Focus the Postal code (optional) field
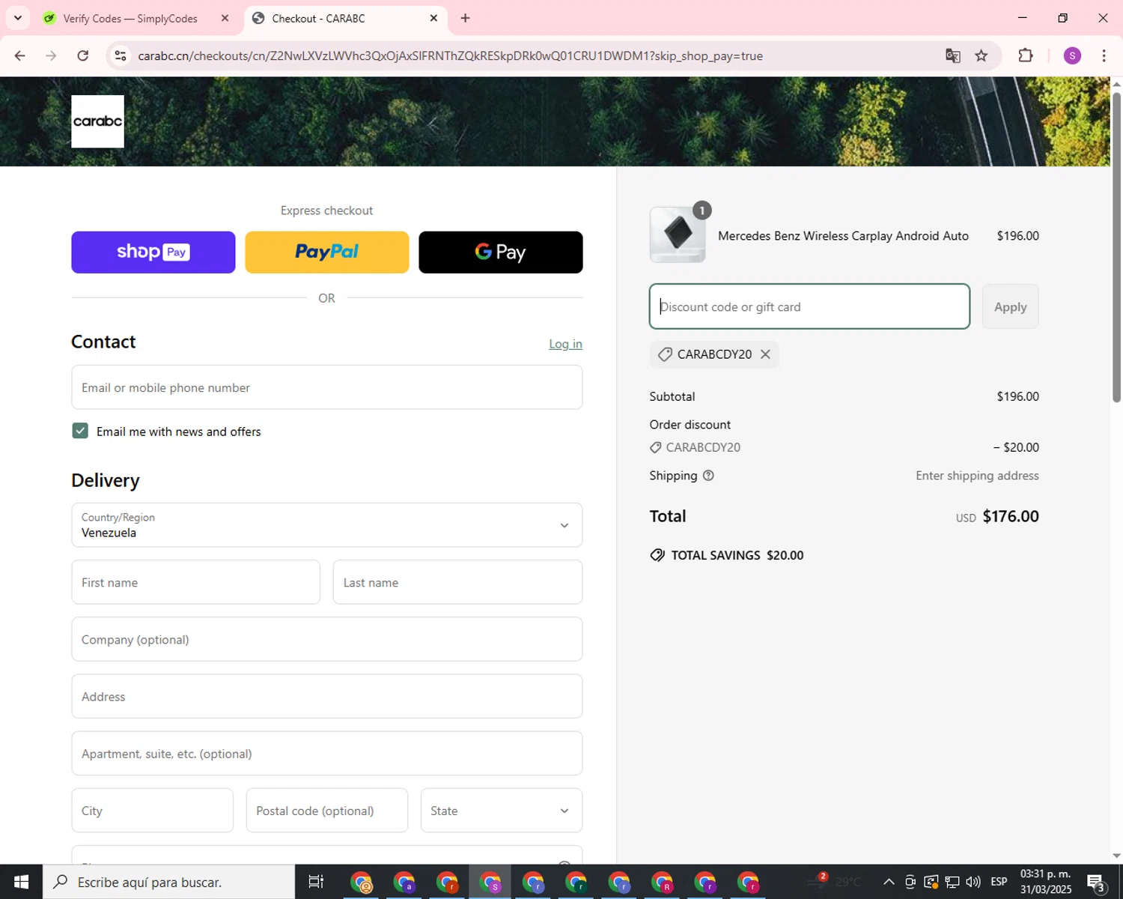This screenshot has width=1123, height=899. pyautogui.click(x=327, y=811)
